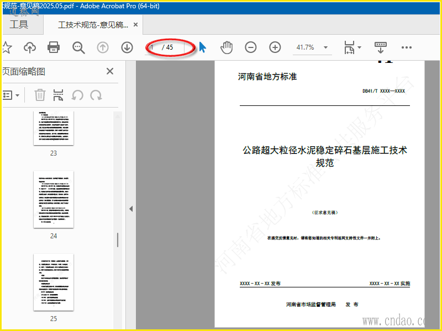Viewport: 442px width, 331px height.
Task: Click the DB41/T XXXX—XXXX code text
Action: click(383, 91)
